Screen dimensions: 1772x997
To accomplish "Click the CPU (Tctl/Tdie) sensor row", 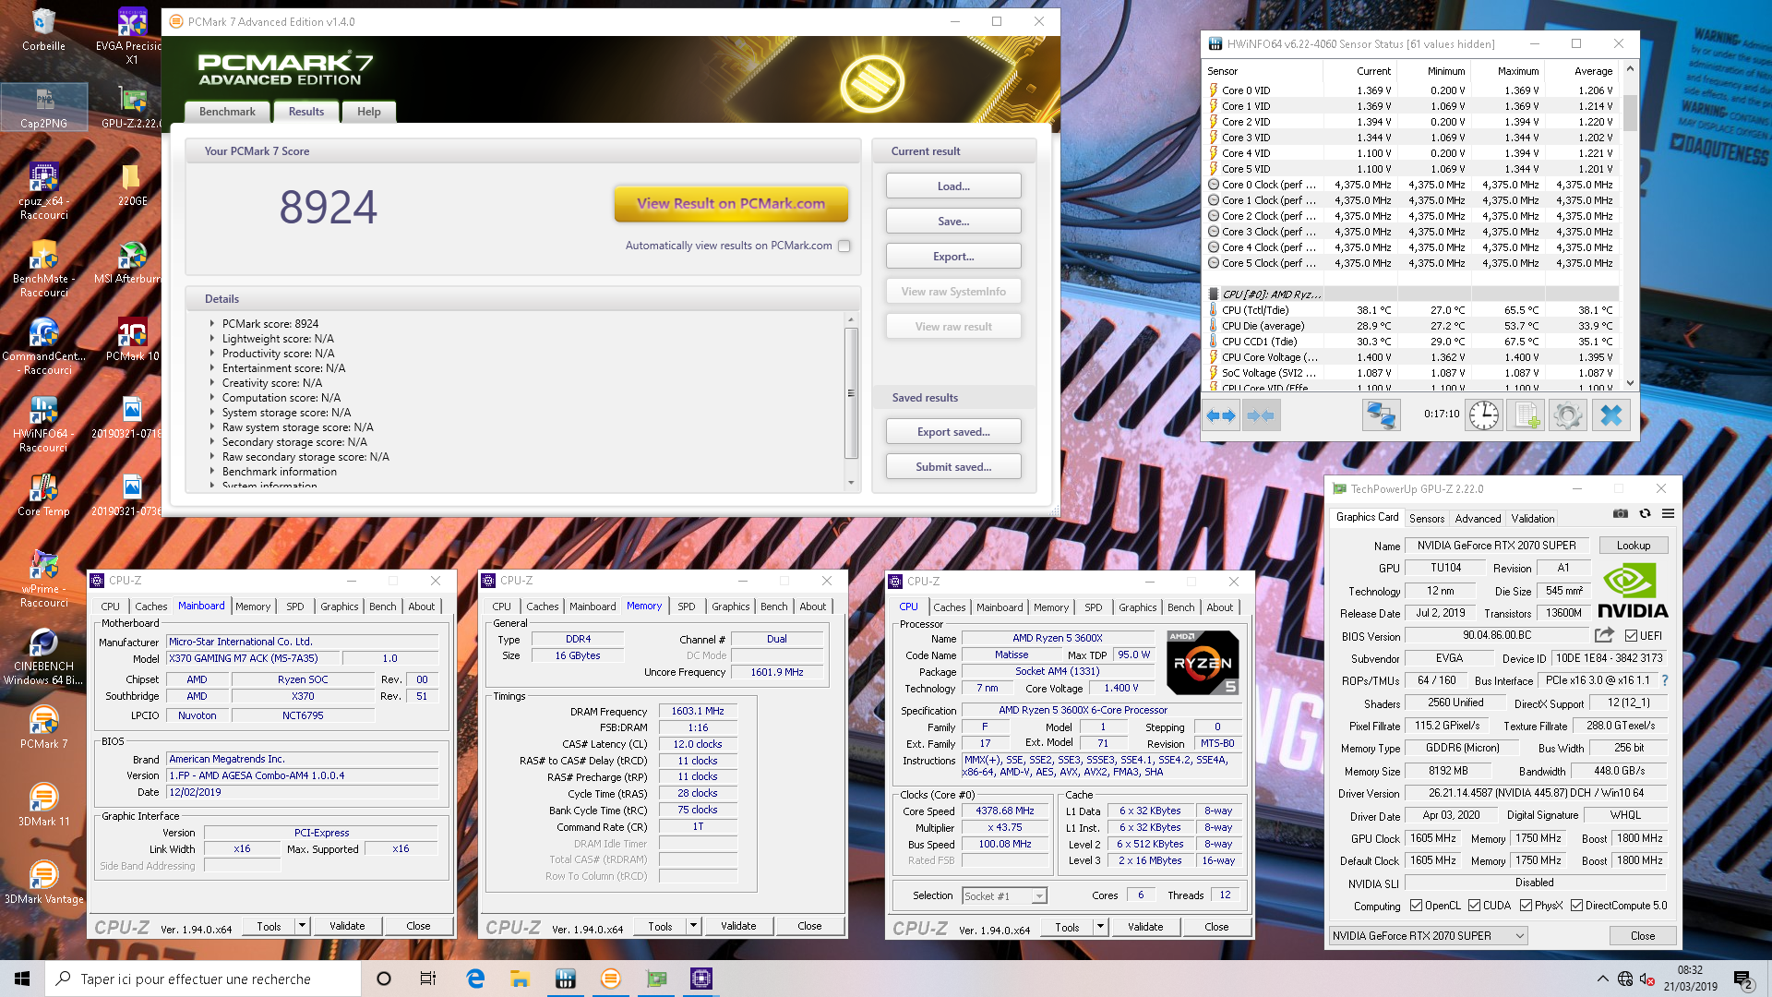I will click(x=1412, y=310).
